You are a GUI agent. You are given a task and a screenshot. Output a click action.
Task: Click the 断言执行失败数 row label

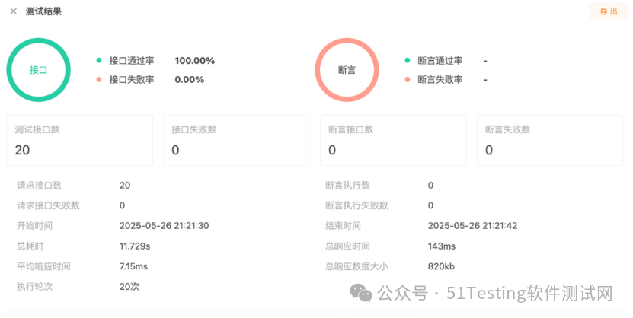356,205
